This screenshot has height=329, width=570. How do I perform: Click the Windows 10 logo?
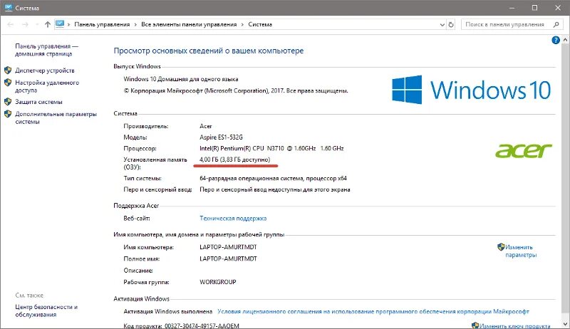[x=471, y=90]
